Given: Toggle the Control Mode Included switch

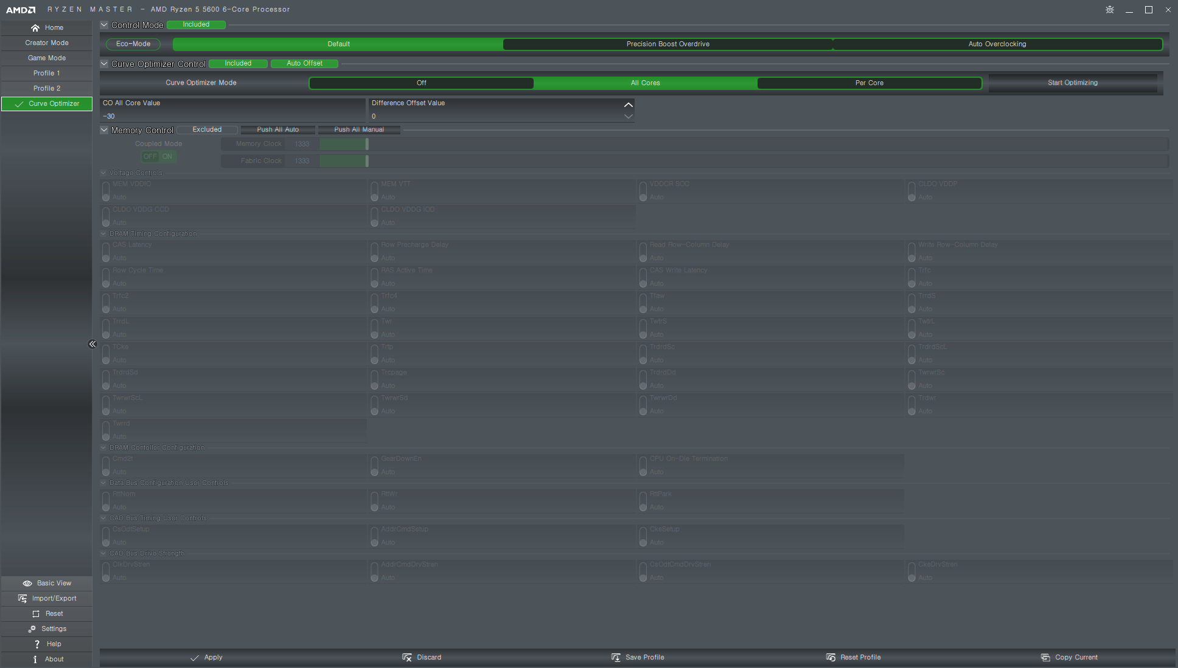Looking at the screenshot, I should pos(196,25).
